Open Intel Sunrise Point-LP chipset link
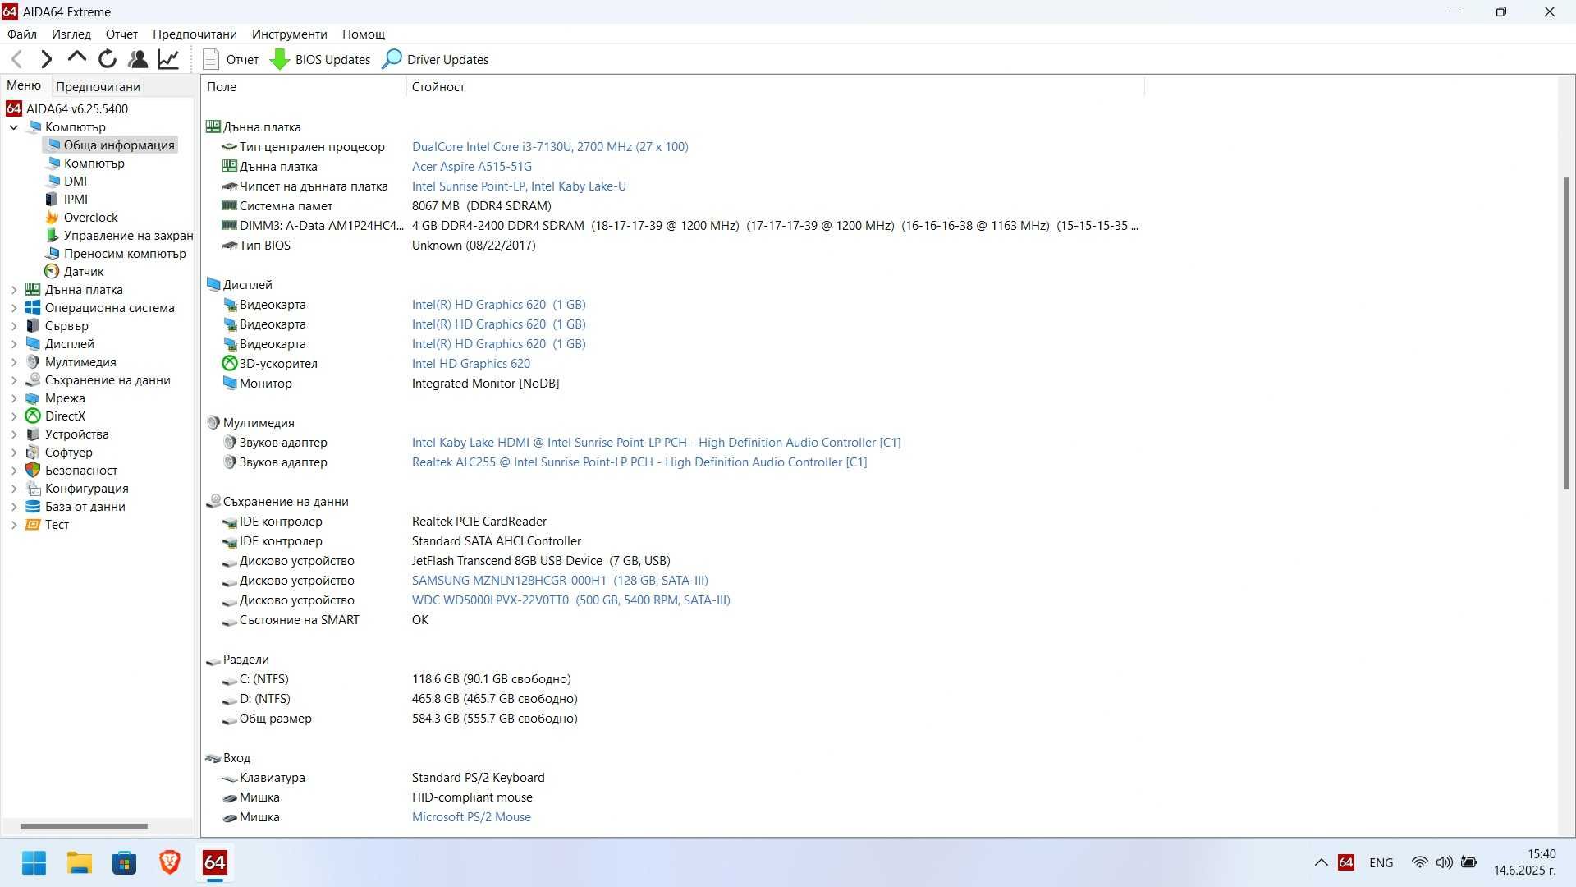 point(519,186)
